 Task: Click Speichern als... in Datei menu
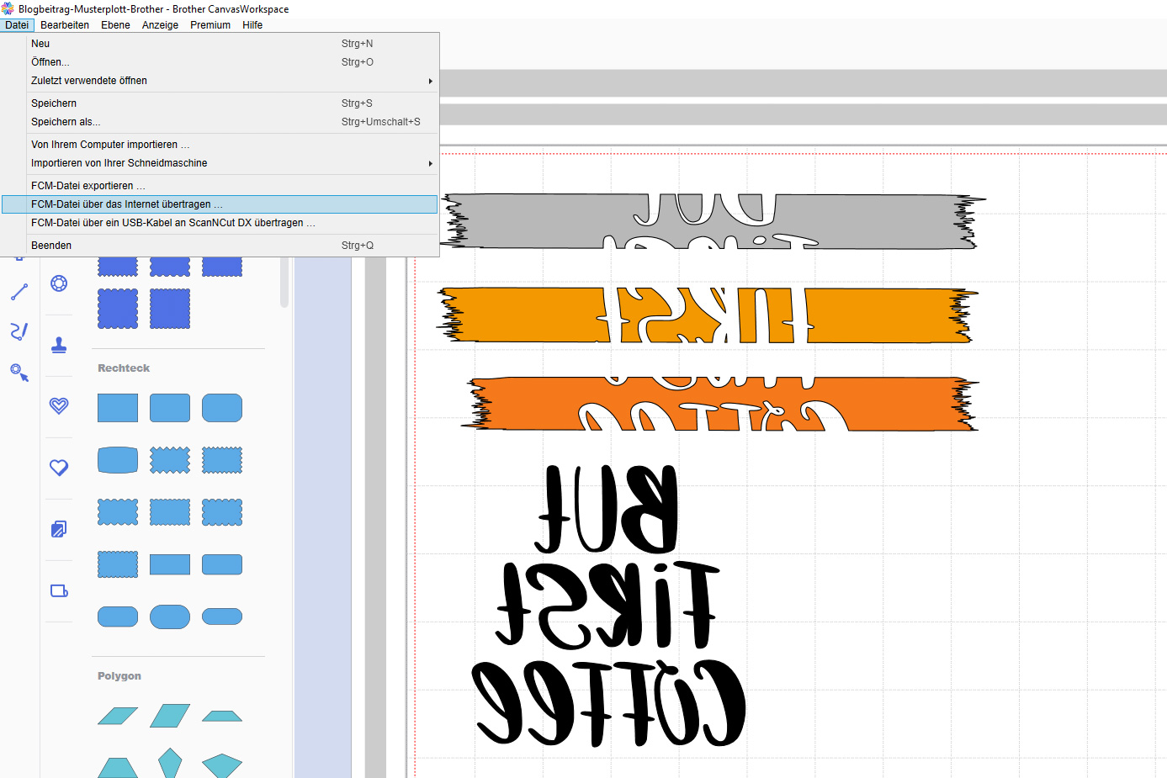tap(66, 122)
